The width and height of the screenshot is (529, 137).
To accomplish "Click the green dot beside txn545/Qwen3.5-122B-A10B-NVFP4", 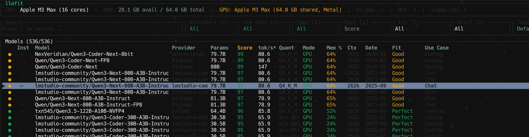I will tap(10, 111).
